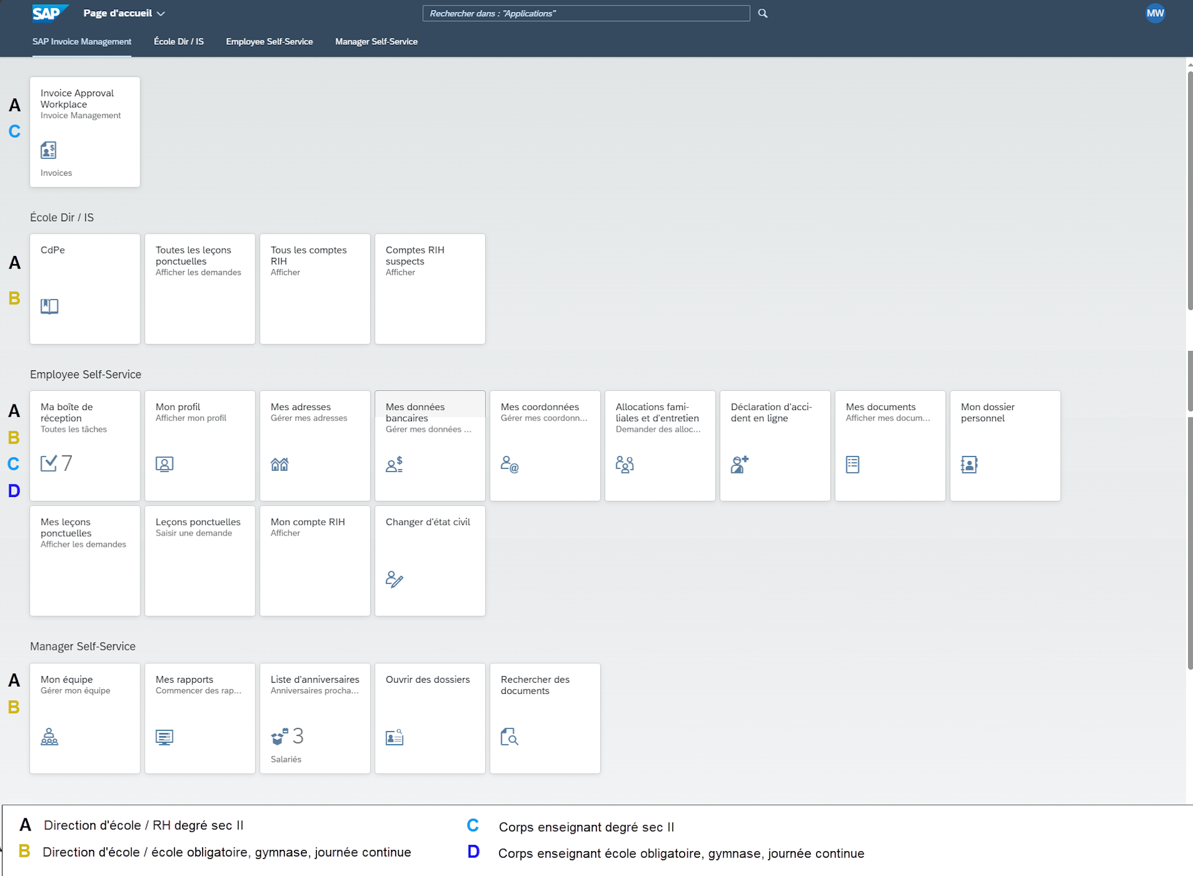Go to Employee Self-Service tab
Image resolution: width=1193 pixels, height=876 pixels.
pos(269,42)
